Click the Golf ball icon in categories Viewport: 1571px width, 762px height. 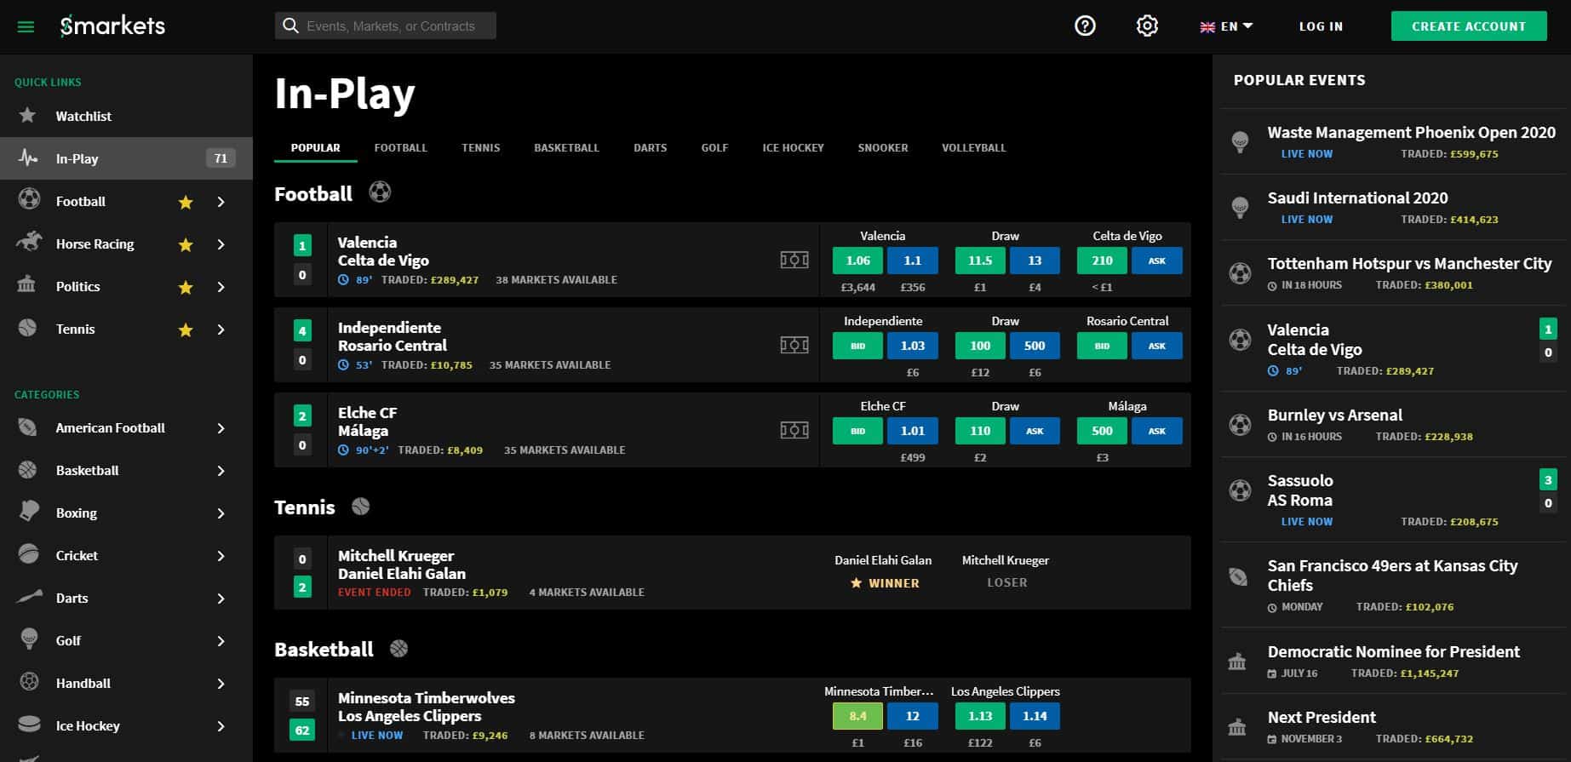(x=29, y=639)
